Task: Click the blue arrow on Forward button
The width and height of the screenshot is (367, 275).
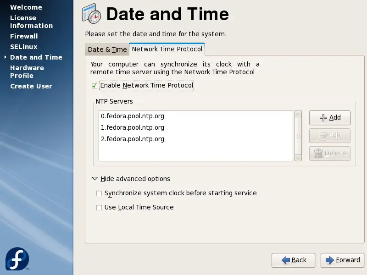Action: [x=329, y=260]
